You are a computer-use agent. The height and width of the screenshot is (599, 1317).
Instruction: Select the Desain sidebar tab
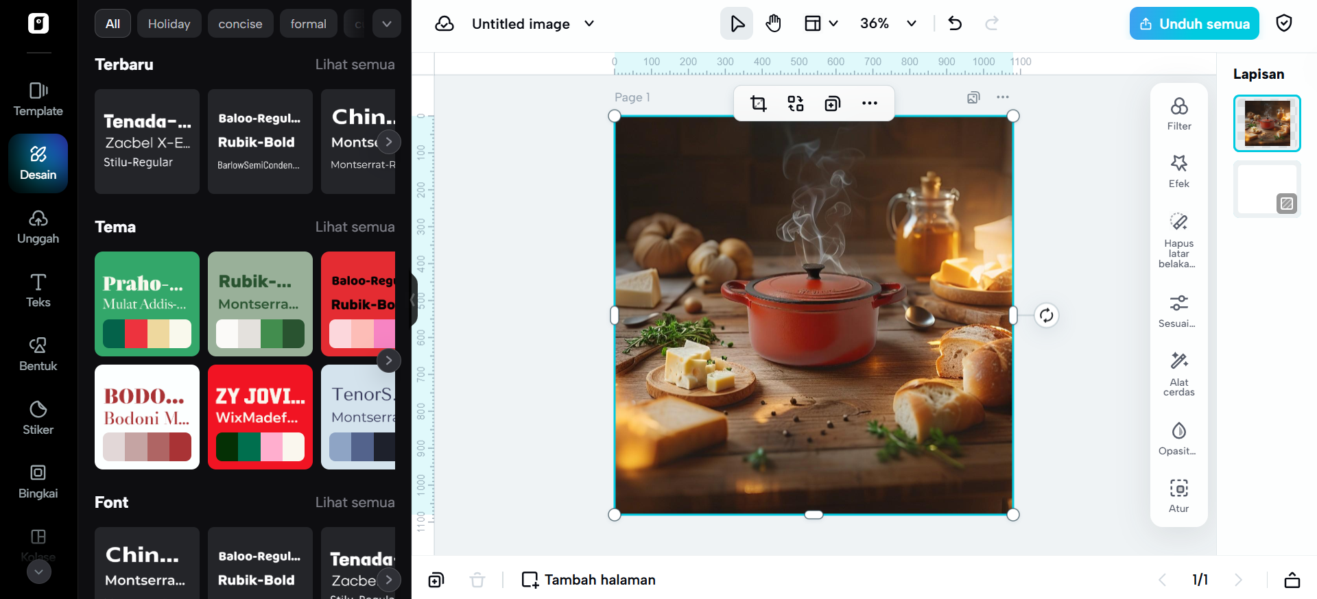[x=38, y=163]
